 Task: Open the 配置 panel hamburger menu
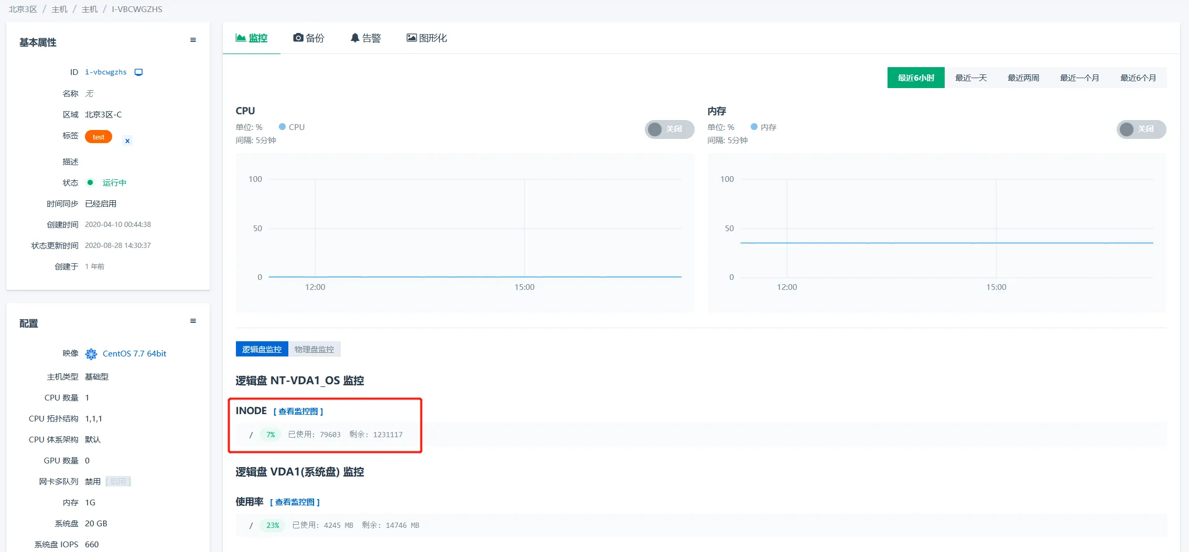pyautogui.click(x=193, y=321)
